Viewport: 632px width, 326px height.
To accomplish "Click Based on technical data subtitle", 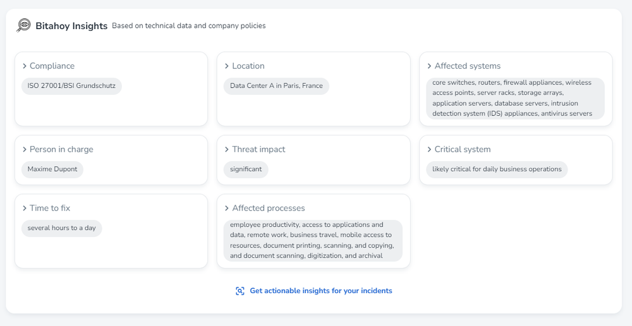I will tap(188, 26).
